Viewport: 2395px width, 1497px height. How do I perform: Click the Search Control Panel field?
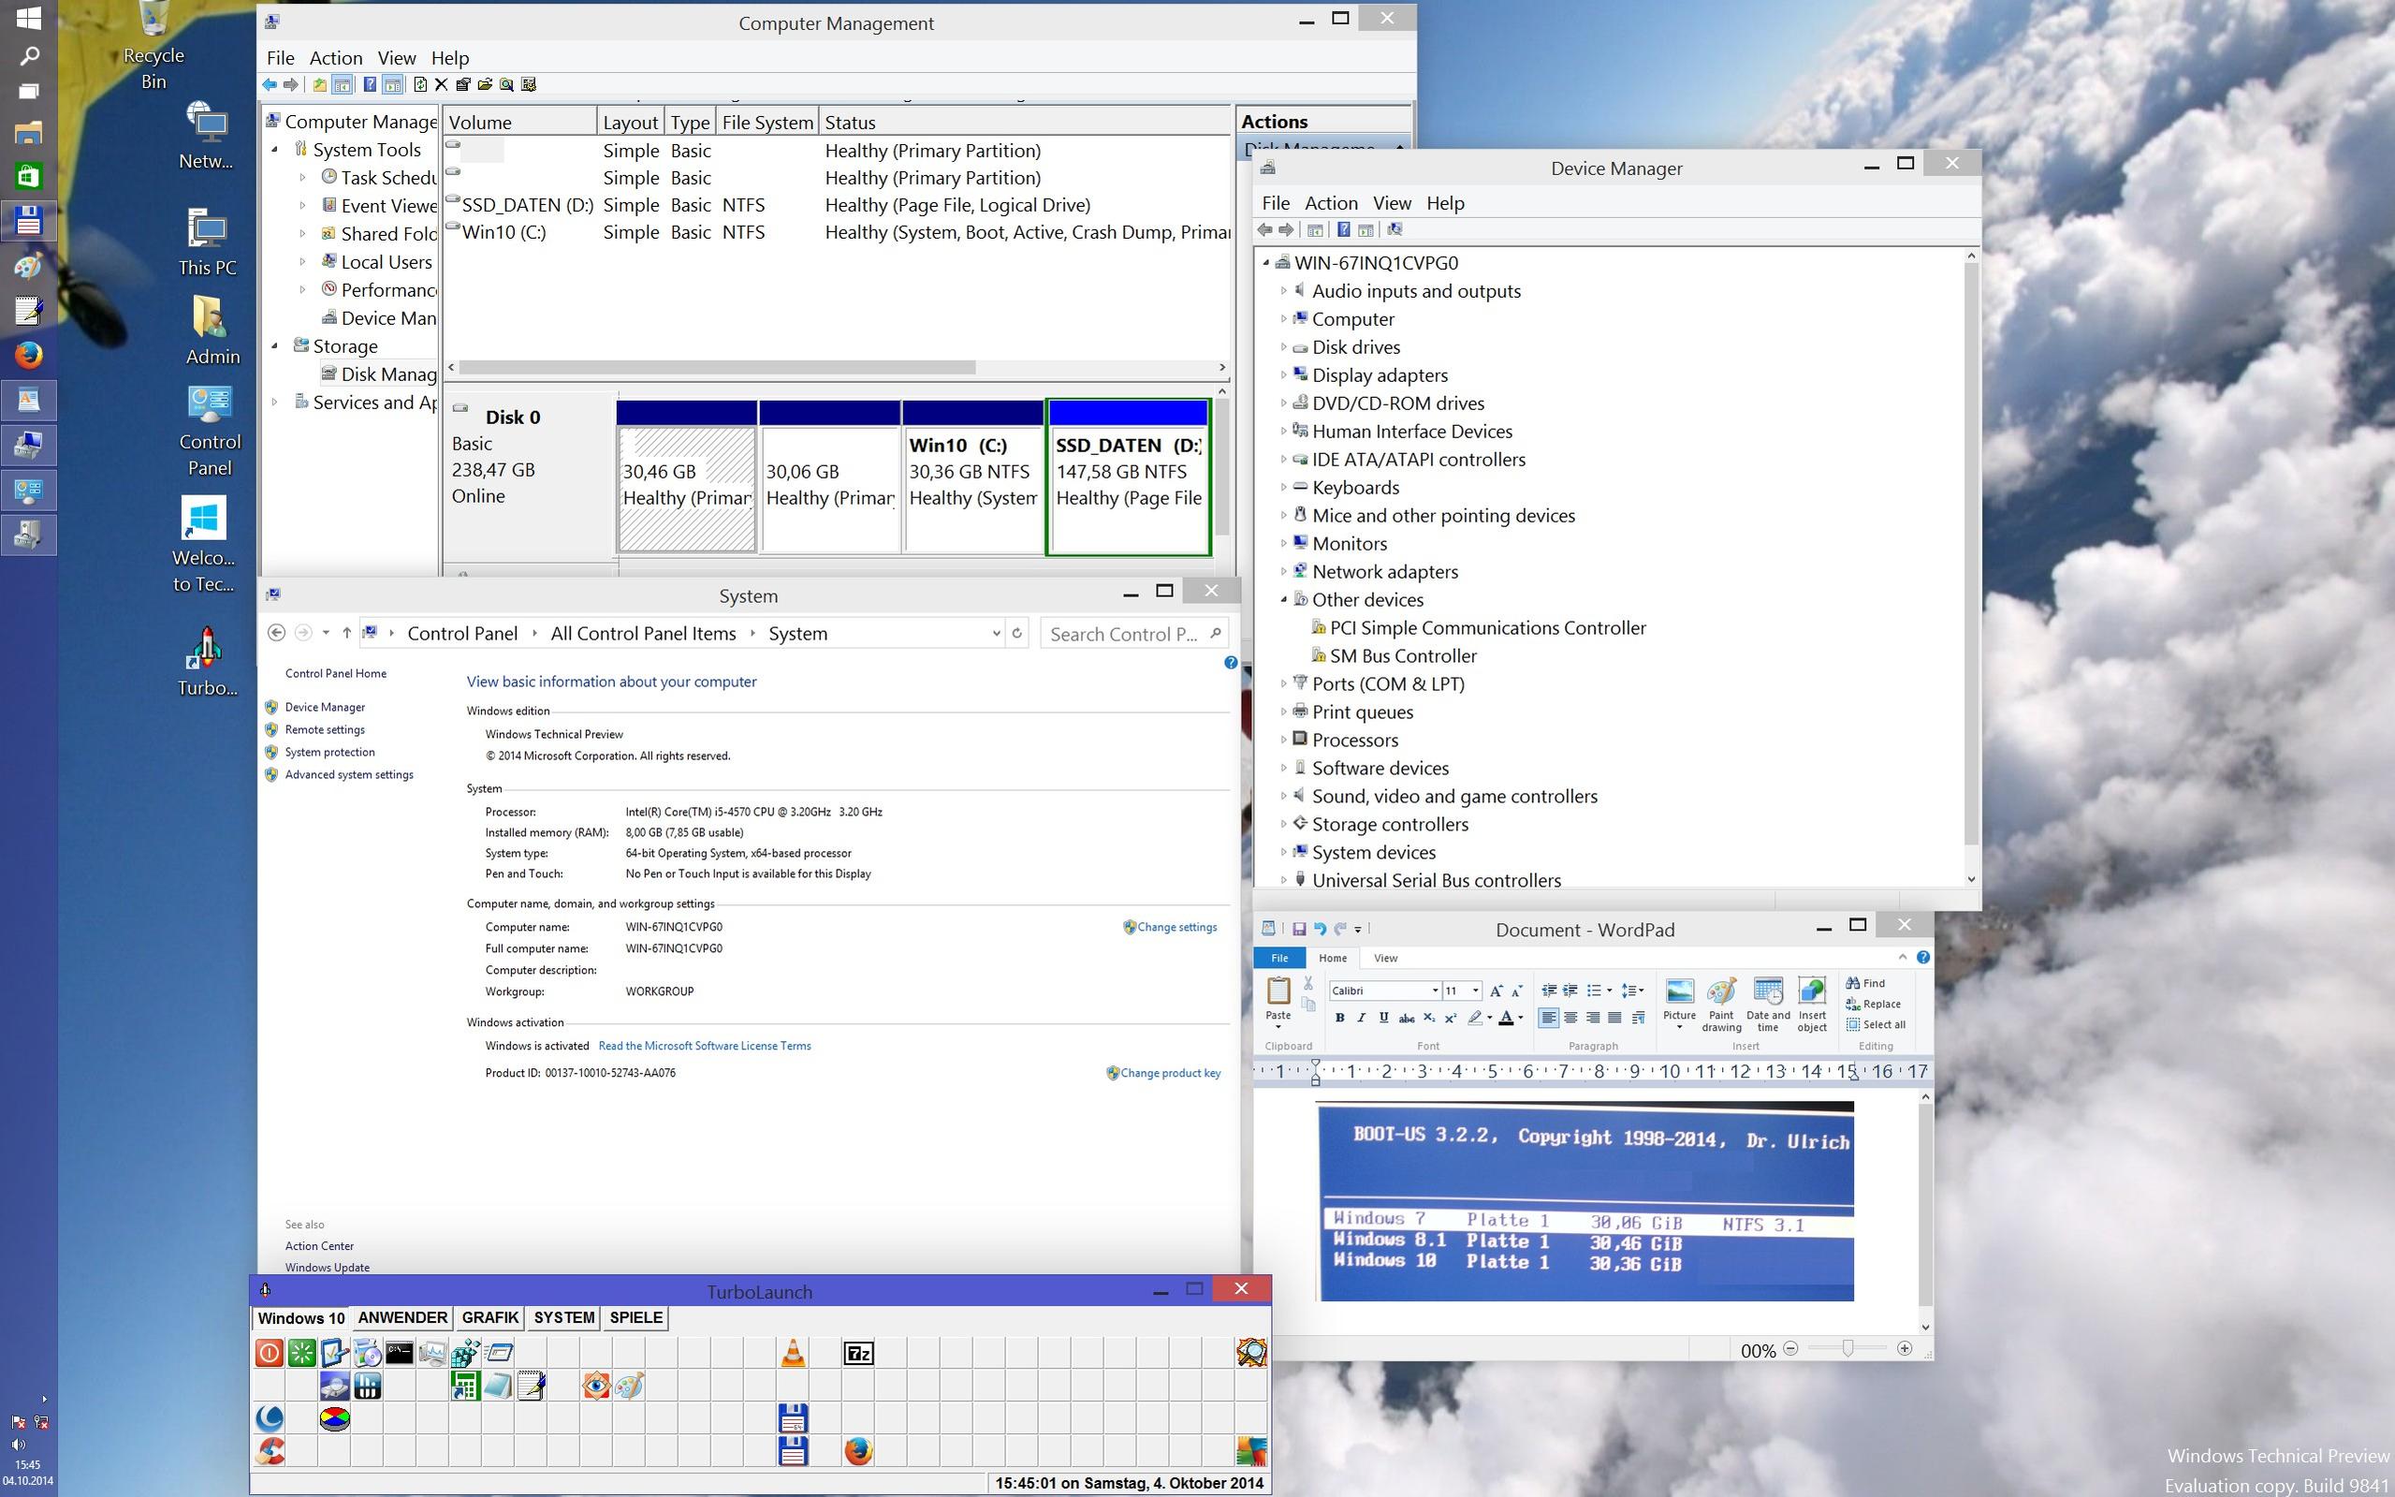coord(1123,634)
